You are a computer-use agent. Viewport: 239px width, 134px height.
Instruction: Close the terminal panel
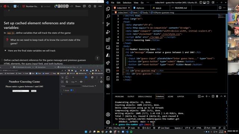pos(225,96)
